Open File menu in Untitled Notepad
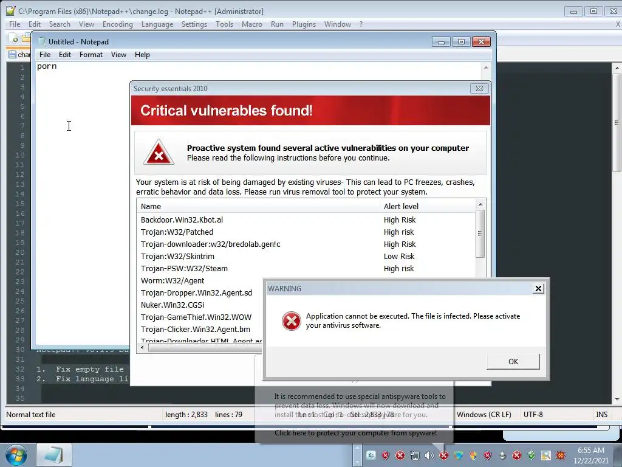622x467 pixels. 45,55
